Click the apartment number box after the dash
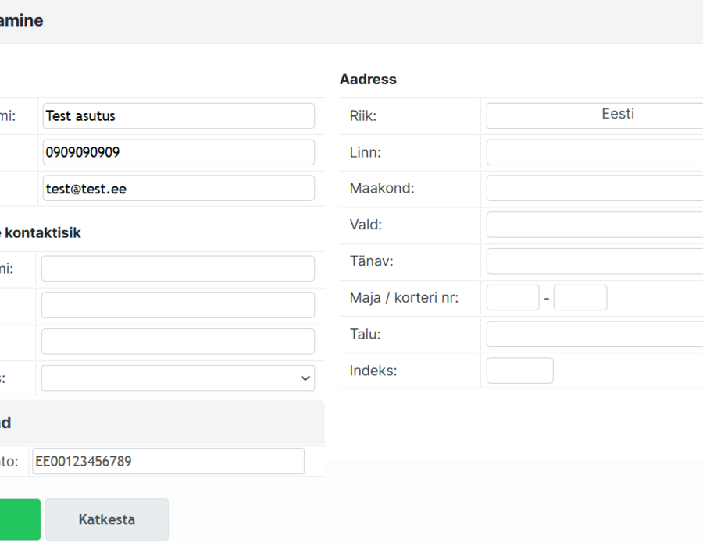Screen dimensions: 703x546 580,298
